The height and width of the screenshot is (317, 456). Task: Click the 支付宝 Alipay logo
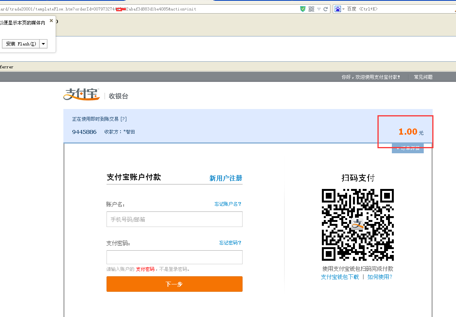[82, 94]
